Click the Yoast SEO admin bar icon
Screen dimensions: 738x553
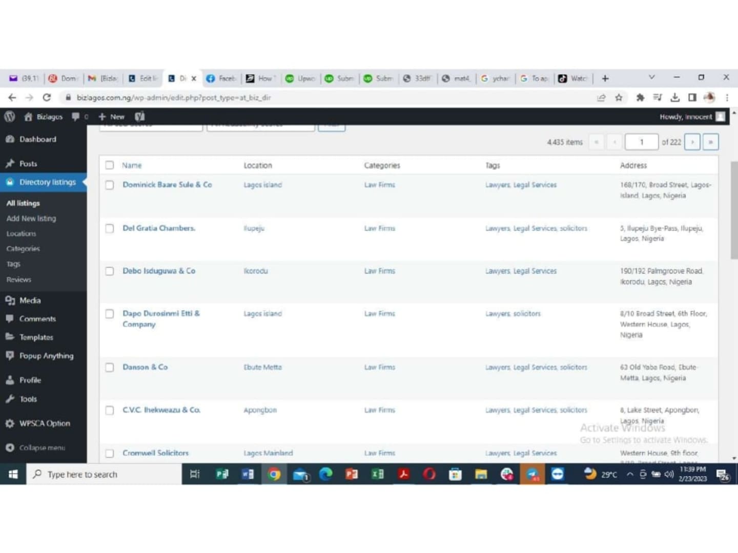(x=140, y=117)
